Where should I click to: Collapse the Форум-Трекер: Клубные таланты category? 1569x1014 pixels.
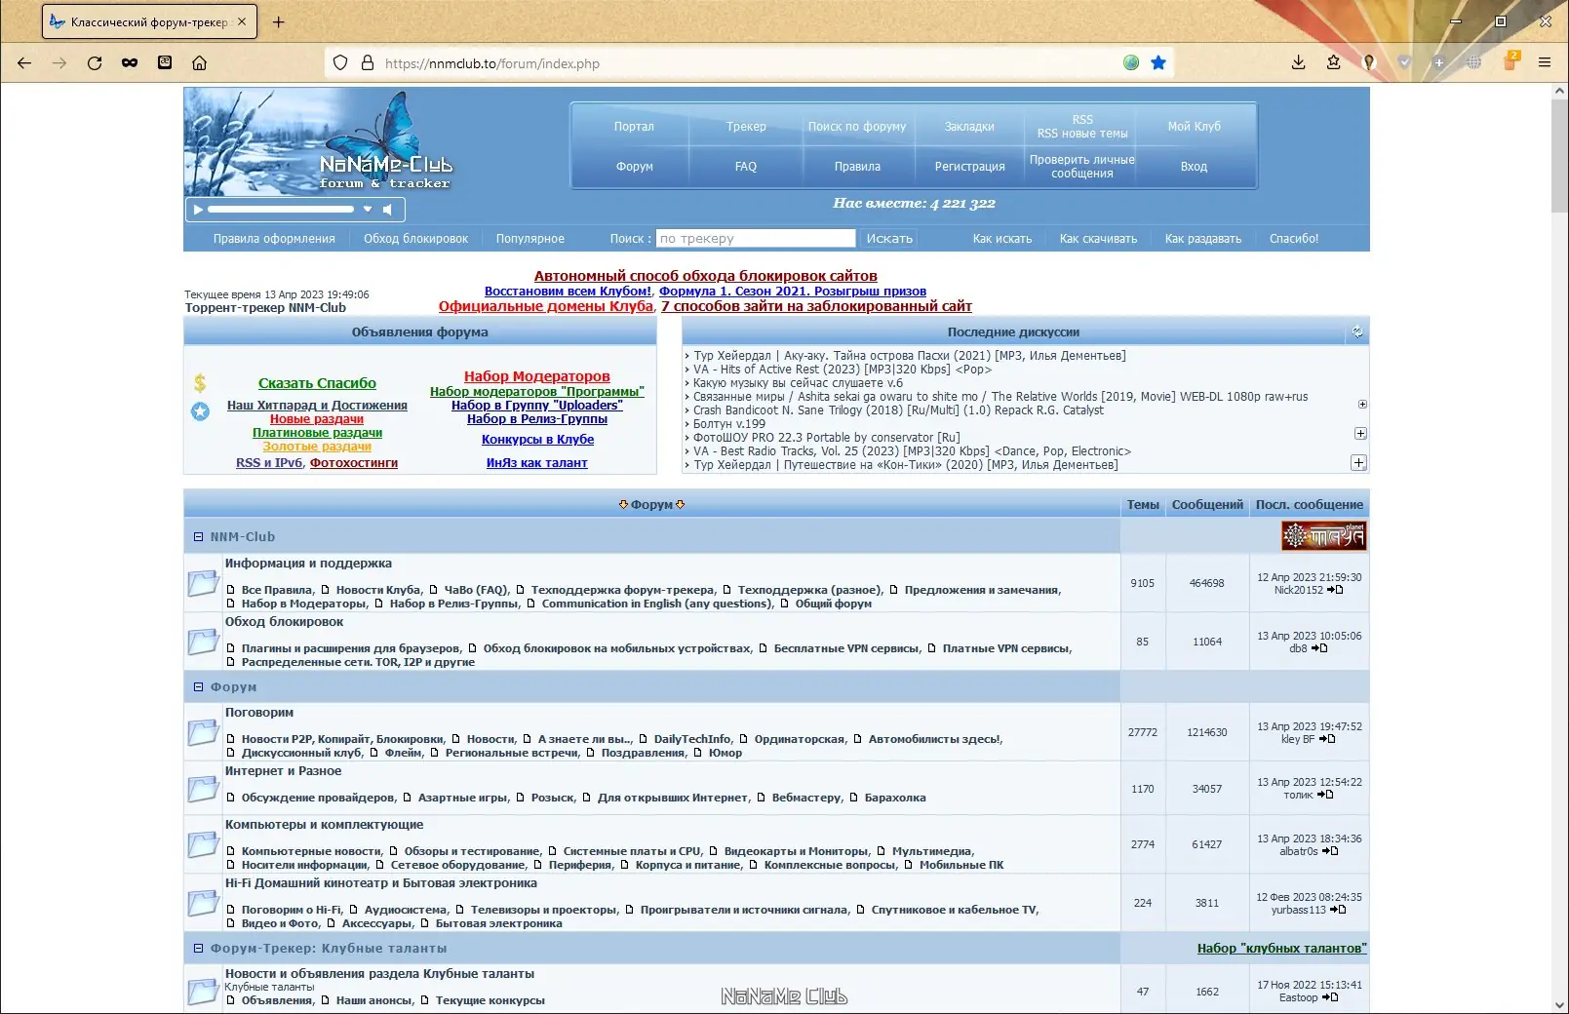point(198,949)
